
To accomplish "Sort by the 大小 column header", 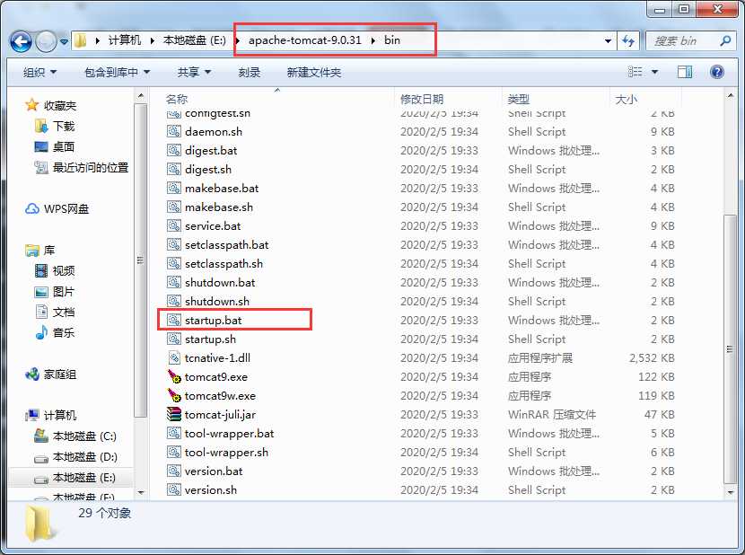I will pos(626,99).
